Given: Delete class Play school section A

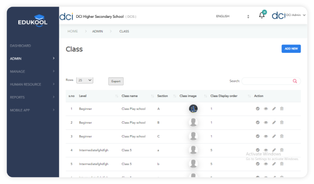Looking at the screenshot, I should point(282,109).
